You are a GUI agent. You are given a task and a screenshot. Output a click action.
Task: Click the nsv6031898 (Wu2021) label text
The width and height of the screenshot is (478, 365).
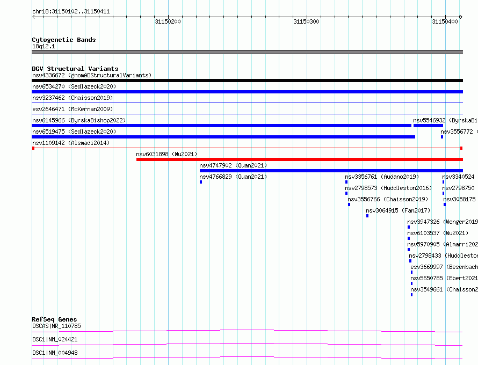[x=166, y=154]
